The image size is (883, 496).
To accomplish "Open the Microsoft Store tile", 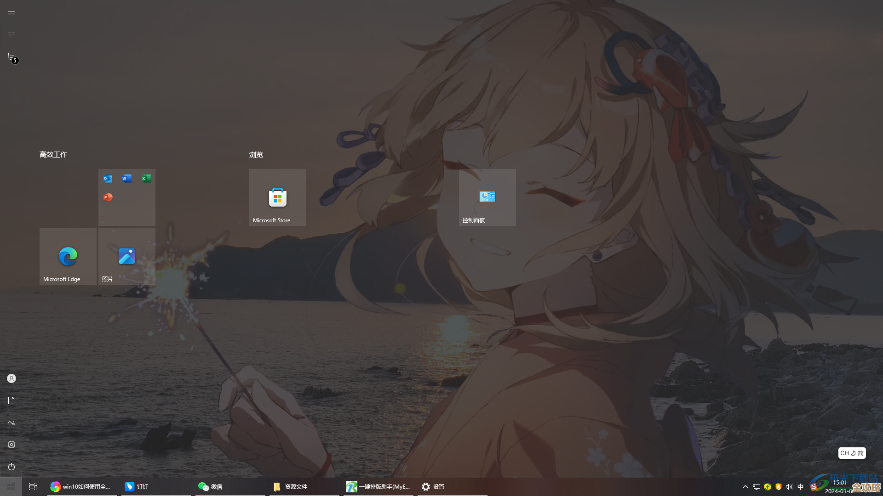I will pos(277,197).
